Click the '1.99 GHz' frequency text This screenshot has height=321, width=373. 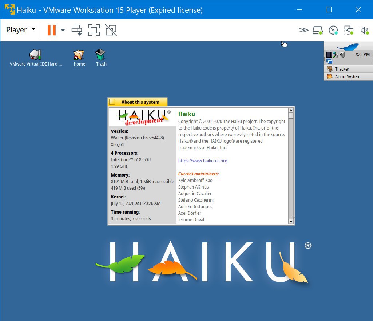point(119,166)
